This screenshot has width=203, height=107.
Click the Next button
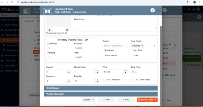(126, 100)
